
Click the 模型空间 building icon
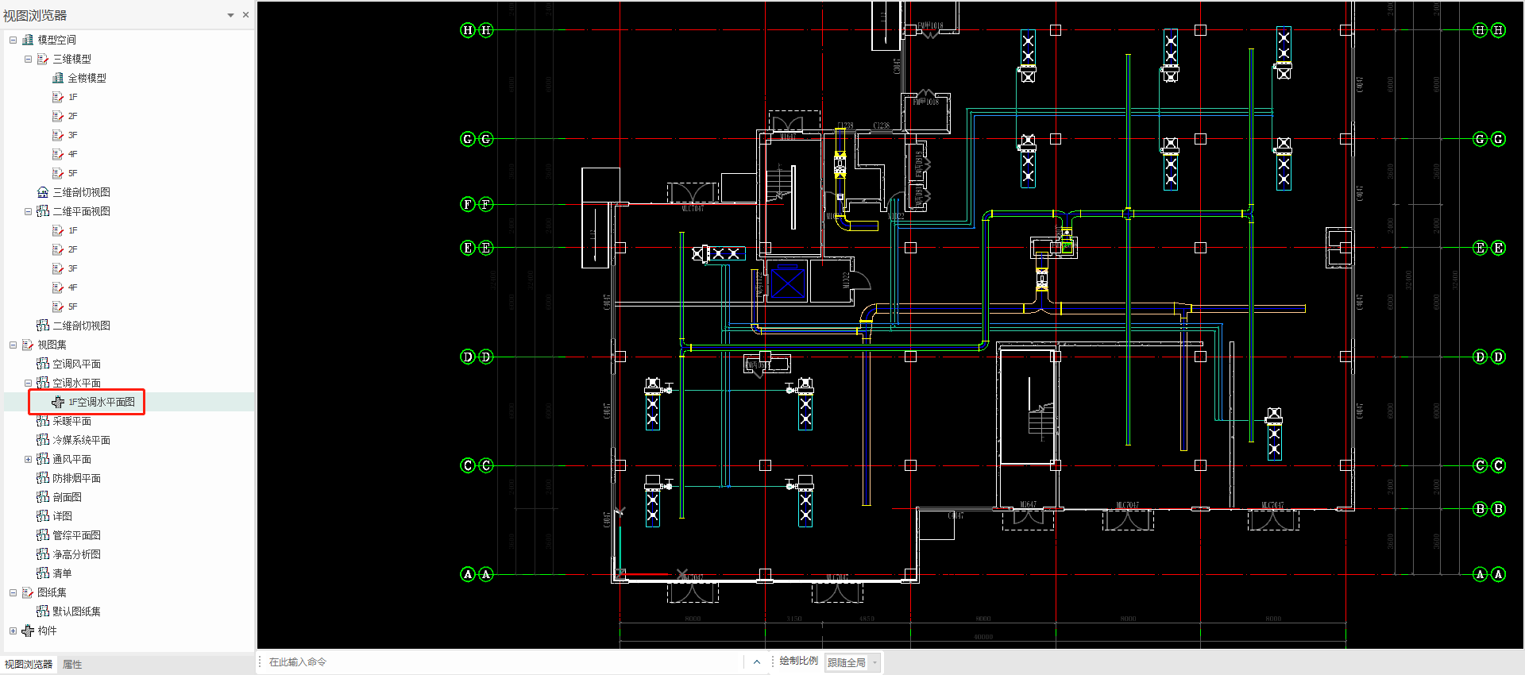[x=28, y=40]
